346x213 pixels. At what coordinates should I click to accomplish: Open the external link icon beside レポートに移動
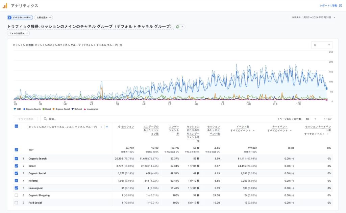[x=340, y=6]
